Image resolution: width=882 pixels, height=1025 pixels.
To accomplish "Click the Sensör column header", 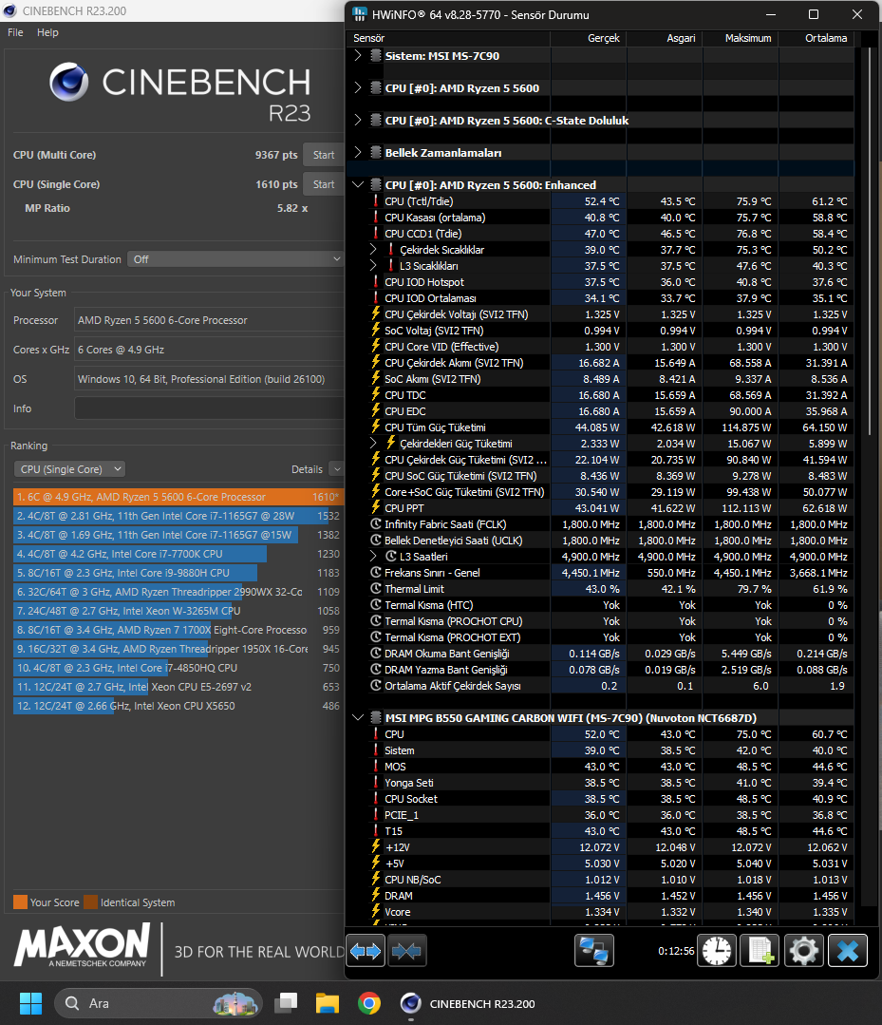I will coord(448,38).
